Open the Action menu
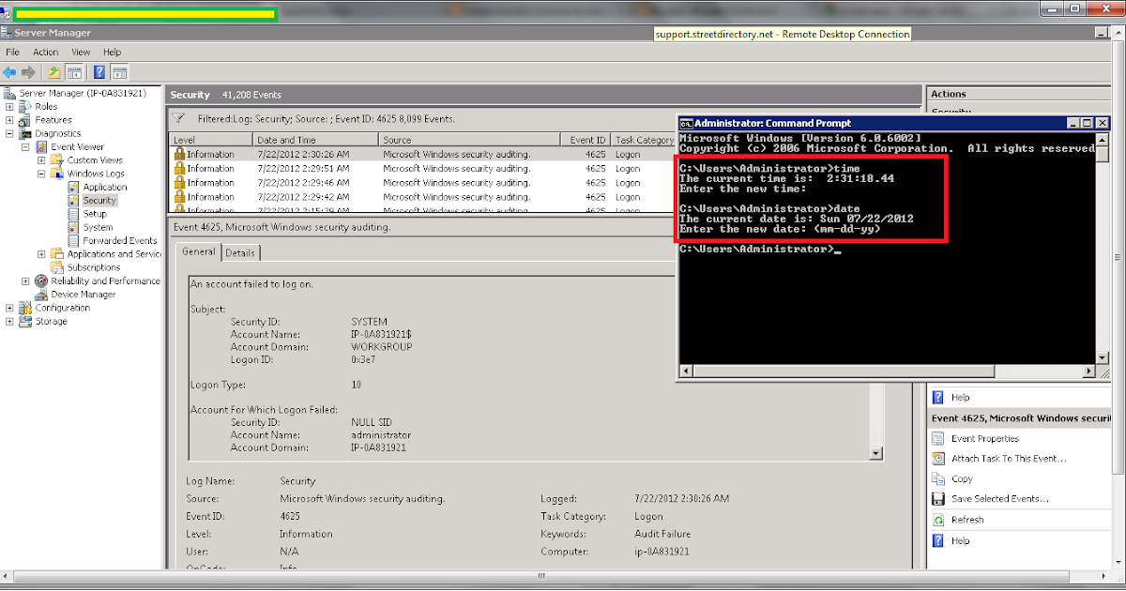 pyautogui.click(x=45, y=52)
